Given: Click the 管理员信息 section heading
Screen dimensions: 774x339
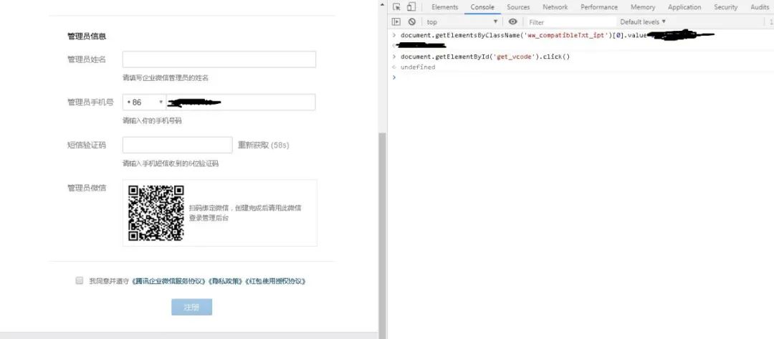Looking at the screenshot, I should click(87, 37).
